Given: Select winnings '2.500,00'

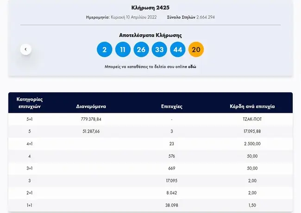Looking at the screenshot, I should click(252, 144).
